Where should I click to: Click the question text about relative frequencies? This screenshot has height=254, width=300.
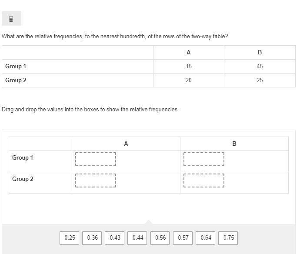point(115,36)
